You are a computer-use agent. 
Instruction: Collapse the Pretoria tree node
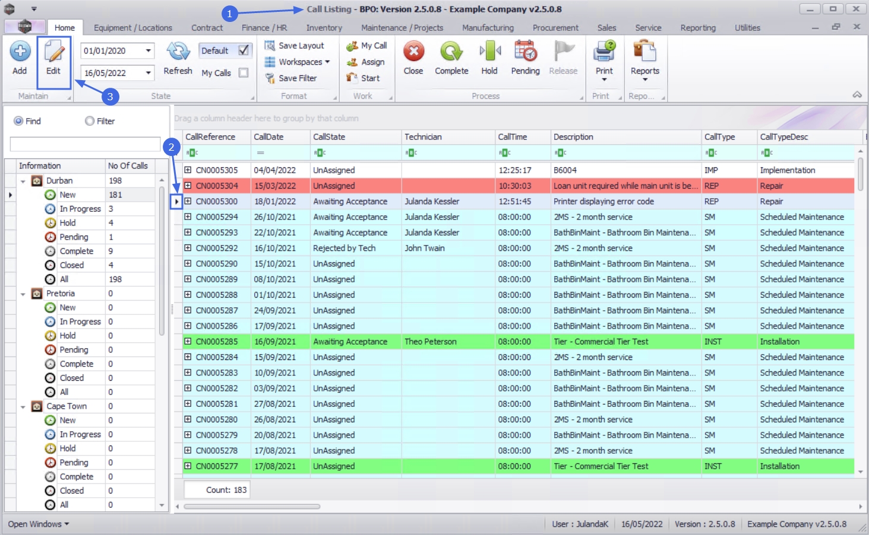[23, 294]
